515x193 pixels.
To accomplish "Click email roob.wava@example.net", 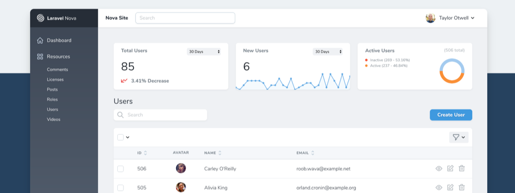I will tap(323, 169).
